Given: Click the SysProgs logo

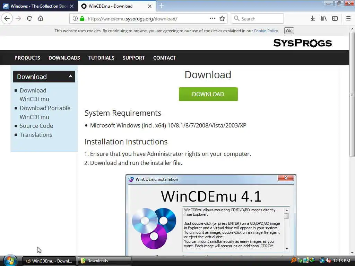Looking at the screenshot, I should click(x=302, y=43).
